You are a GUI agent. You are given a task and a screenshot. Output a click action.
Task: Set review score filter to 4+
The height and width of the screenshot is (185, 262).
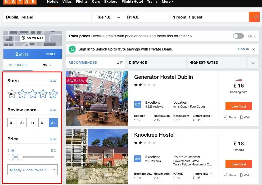[x=33, y=123]
